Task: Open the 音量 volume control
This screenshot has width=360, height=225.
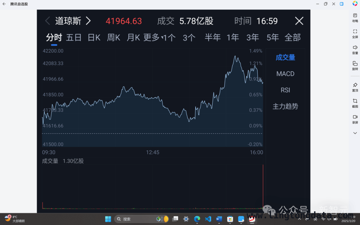Action: click(x=355, y=50)
